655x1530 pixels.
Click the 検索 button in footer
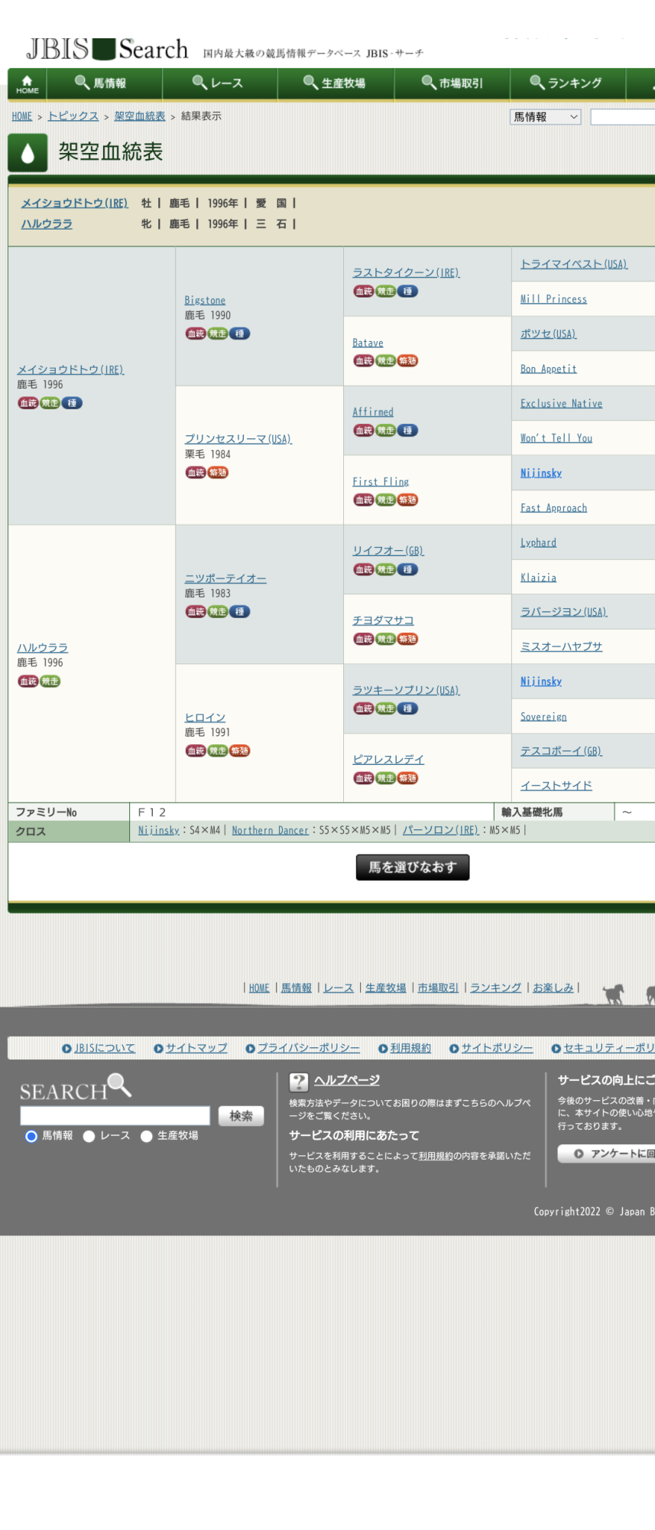point(241,1116)
